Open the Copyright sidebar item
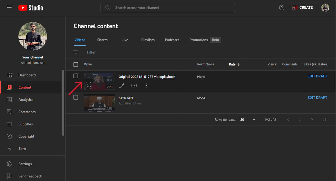The width and height of the screenshot is (336, 181). tap(31, 136)
